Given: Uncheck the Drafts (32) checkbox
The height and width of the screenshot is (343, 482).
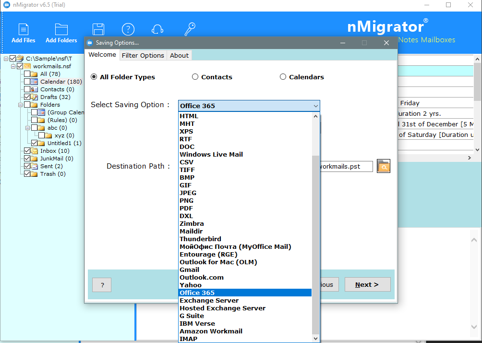Looking at the screenshot, I should [27, 97].
